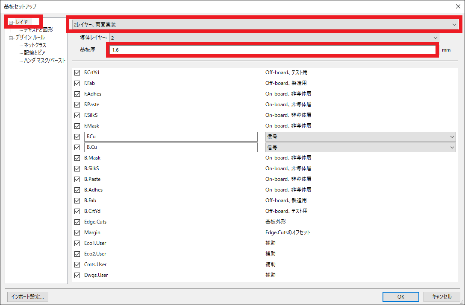Image resolution: width=465 pixels, height=305 pixels.
Task: Open the 配線とビア settings page
Action: 35,53
